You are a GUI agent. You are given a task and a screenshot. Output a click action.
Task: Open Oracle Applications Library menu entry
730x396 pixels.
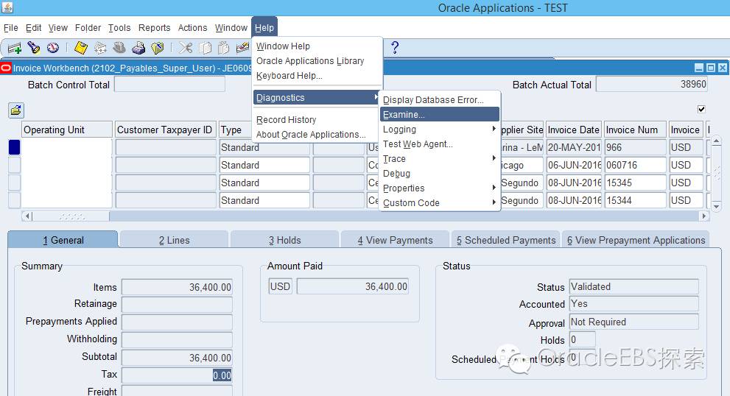tap(317, 61)
